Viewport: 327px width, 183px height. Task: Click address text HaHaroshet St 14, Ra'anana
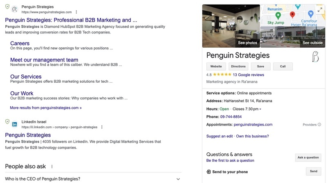click(x=248, y=101)
